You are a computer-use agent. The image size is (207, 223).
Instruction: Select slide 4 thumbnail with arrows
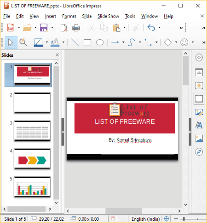(32, 159)
